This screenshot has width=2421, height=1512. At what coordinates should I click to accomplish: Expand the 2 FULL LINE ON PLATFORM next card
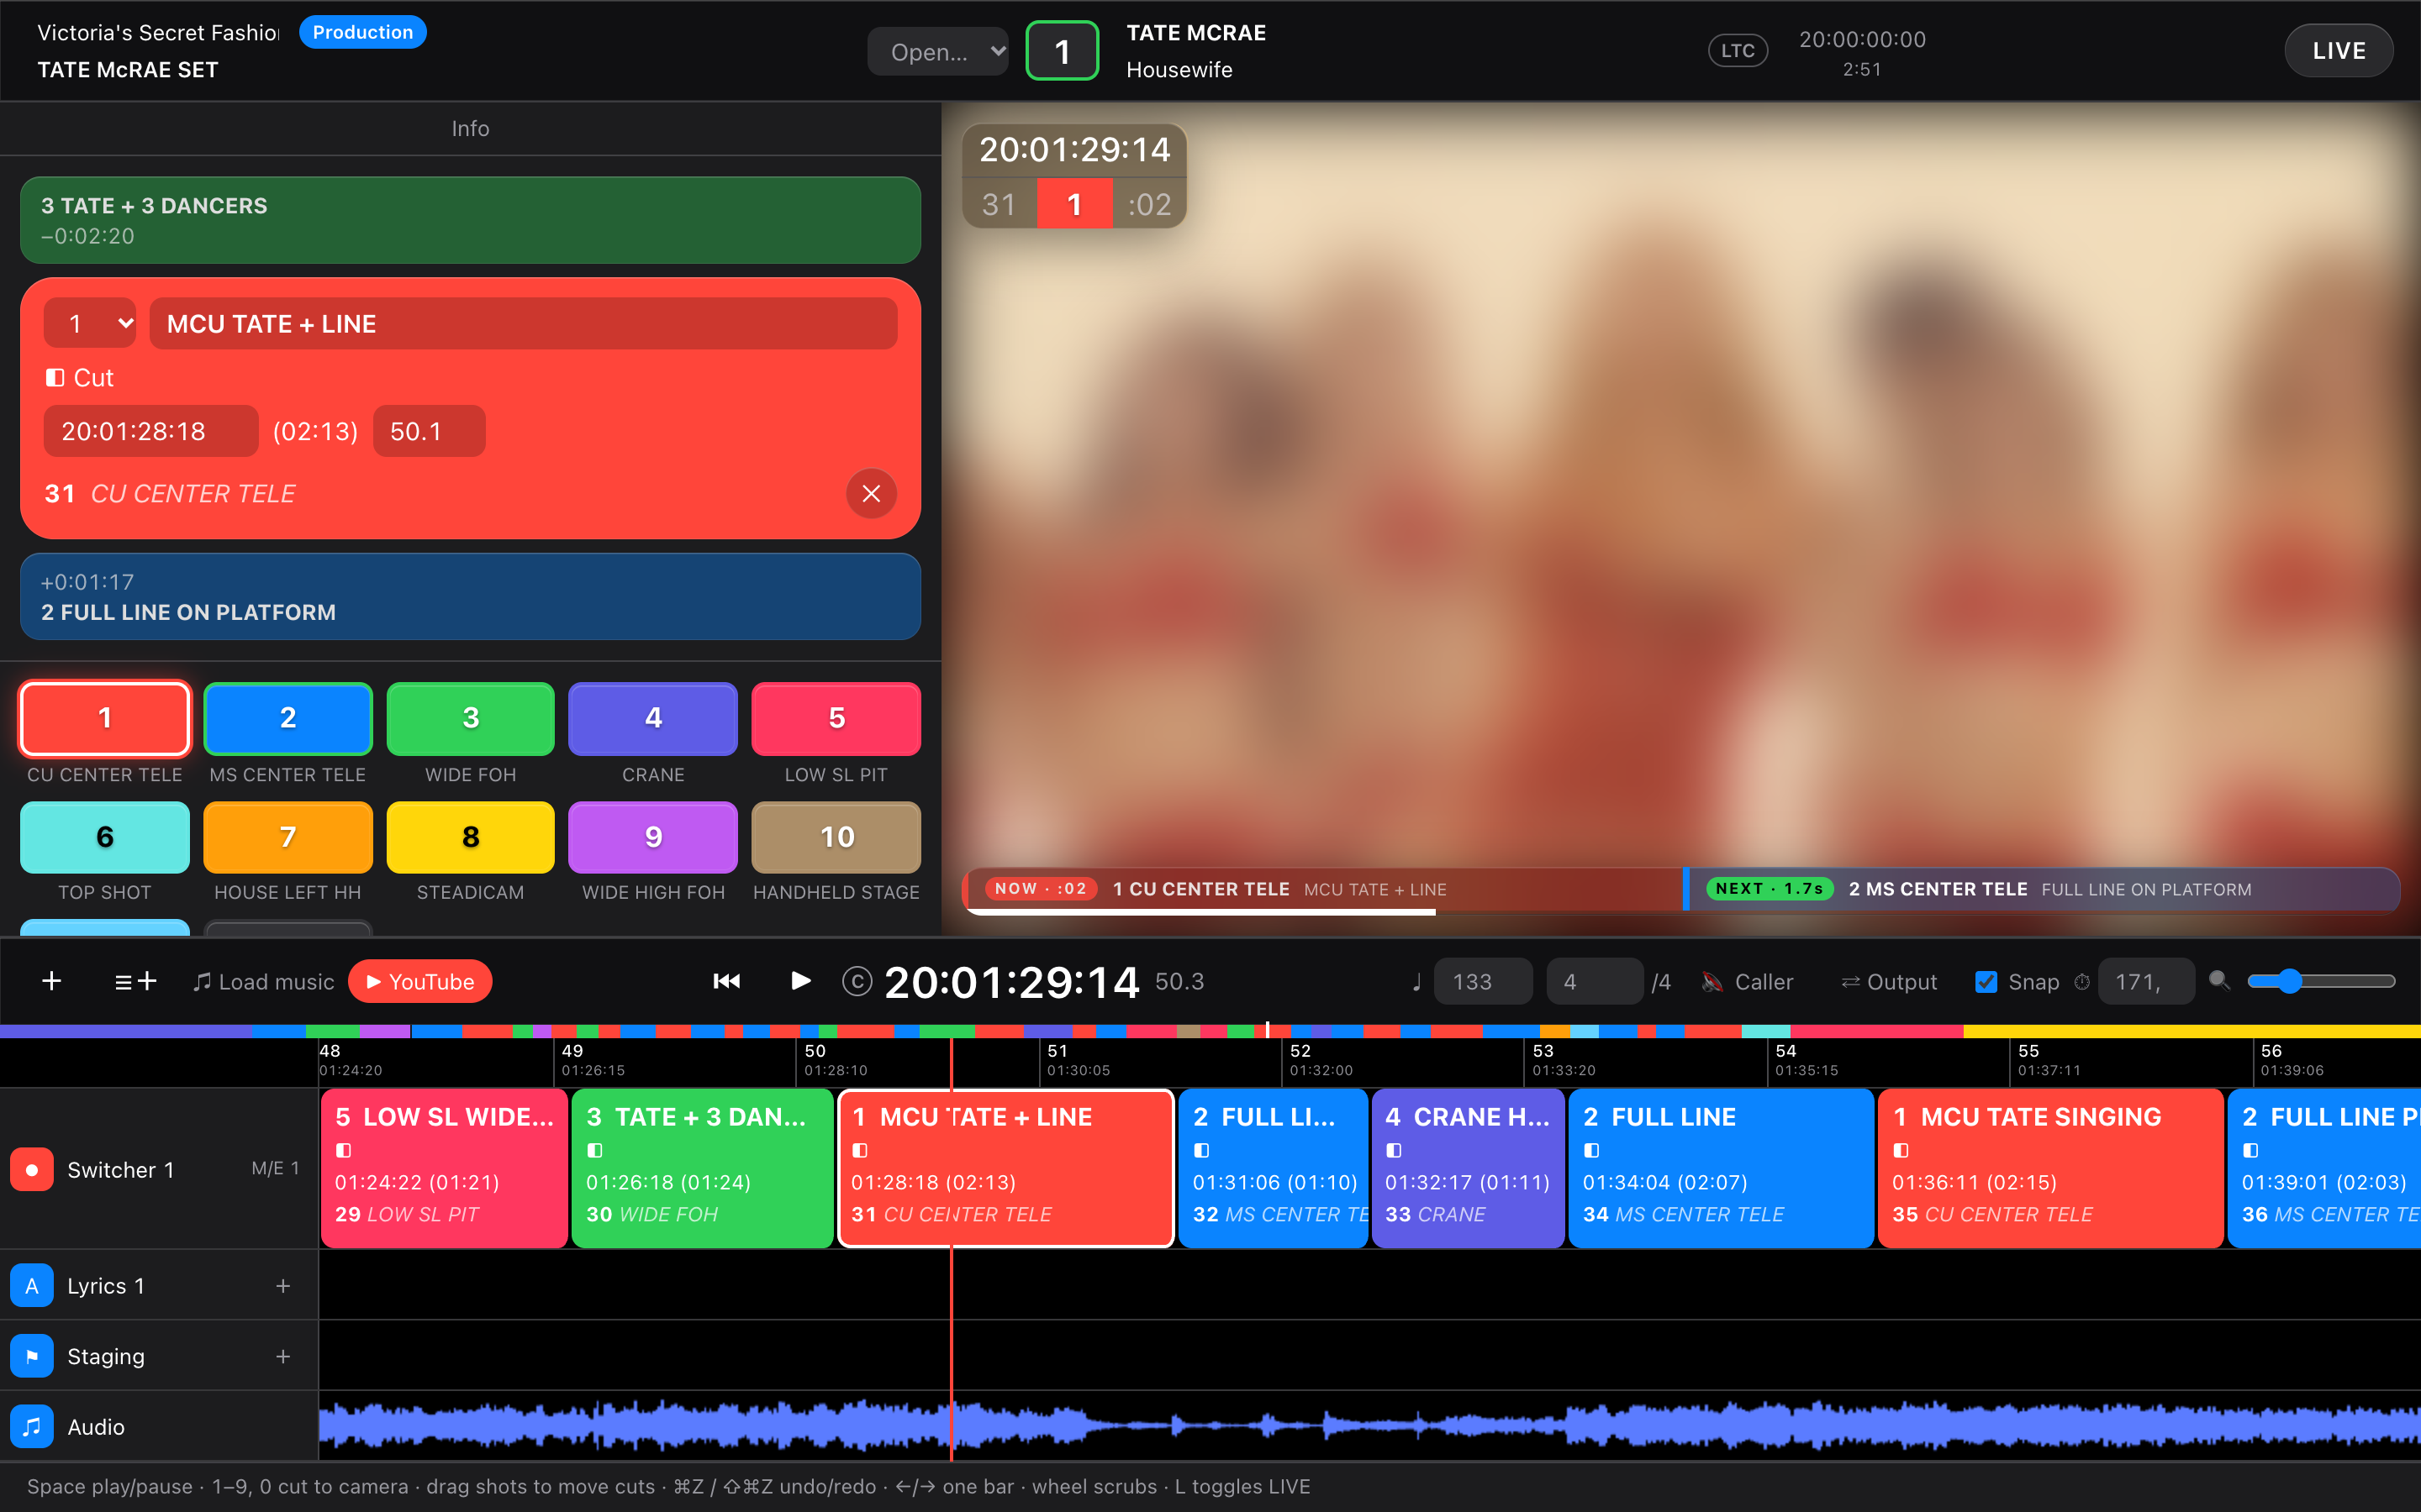[470, 596]
